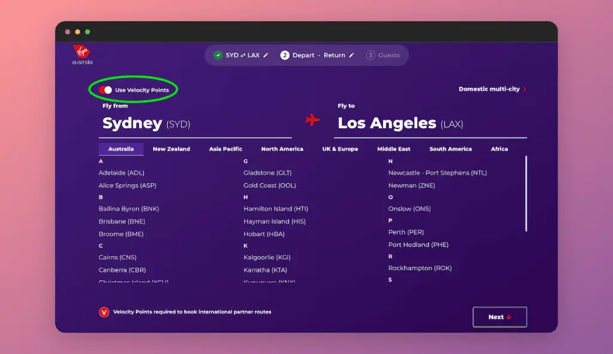Click the Virgin Australia logo
Screen dimensions: 613x354
tap(82, 54)
